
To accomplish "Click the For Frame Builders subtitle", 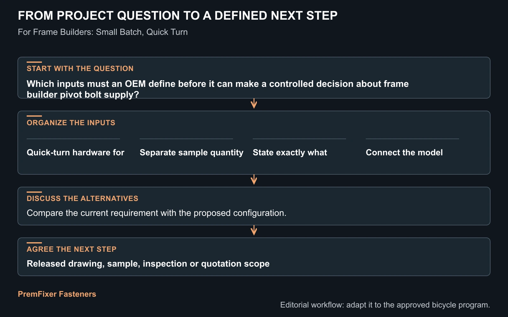I will (103, 32).
